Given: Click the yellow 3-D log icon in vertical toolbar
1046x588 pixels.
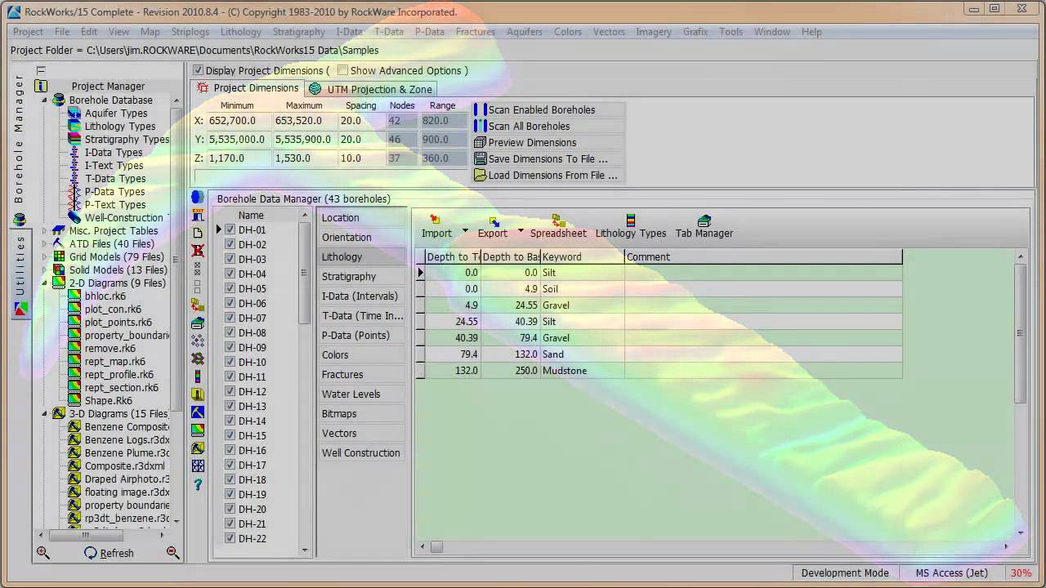Looking at the screenshot, I should click(x=197, y=394).
